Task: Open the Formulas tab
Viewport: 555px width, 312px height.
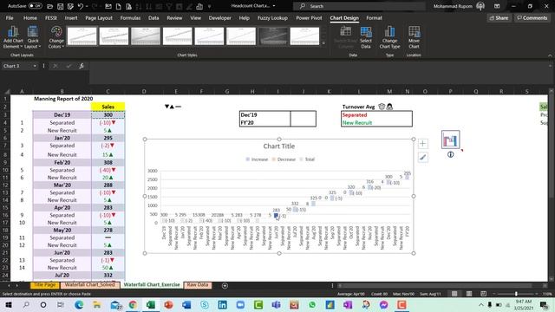Action: [x=130, y=17]
